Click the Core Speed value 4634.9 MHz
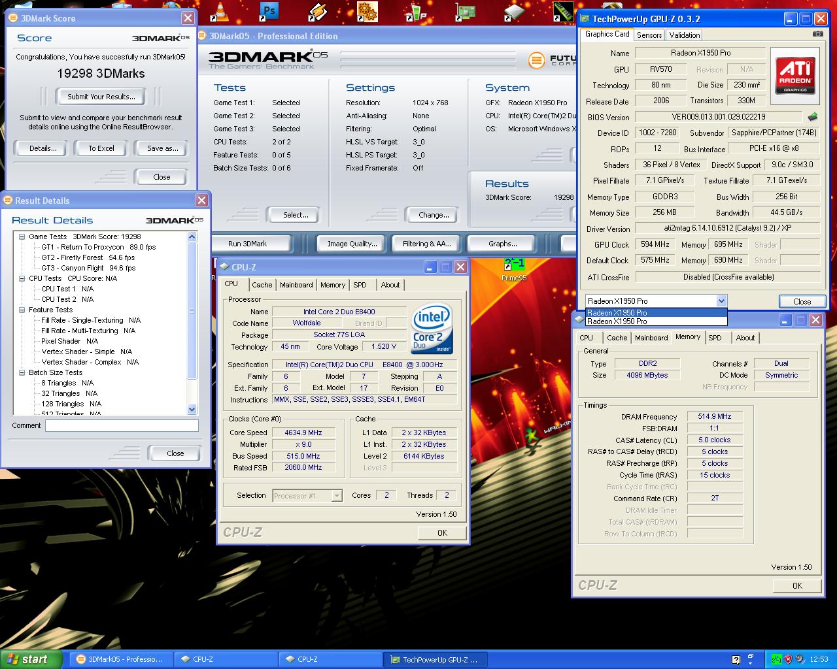 (303, 432)
